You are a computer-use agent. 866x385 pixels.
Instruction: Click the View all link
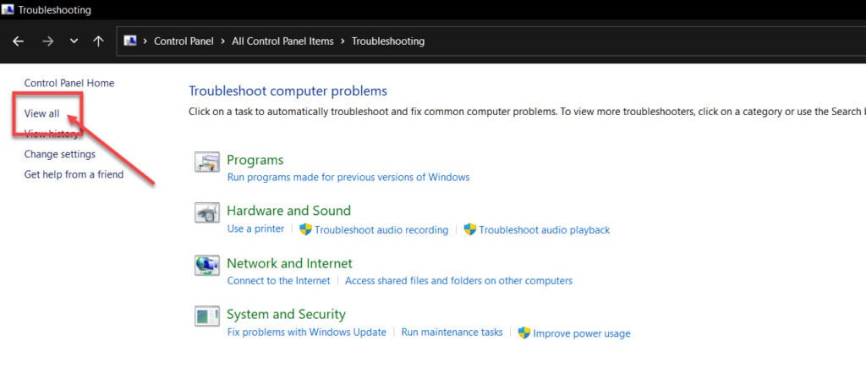tap(42, 113)
